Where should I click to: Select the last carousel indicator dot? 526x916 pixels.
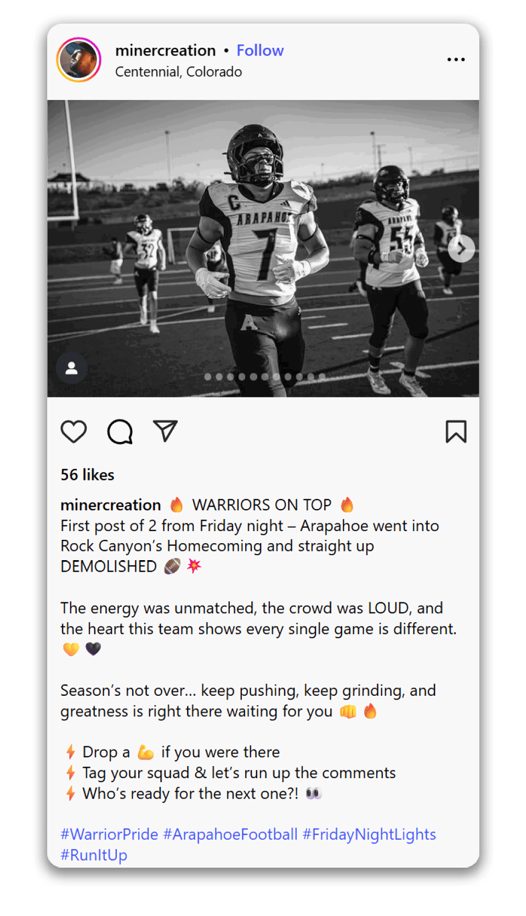coord(322,377)
